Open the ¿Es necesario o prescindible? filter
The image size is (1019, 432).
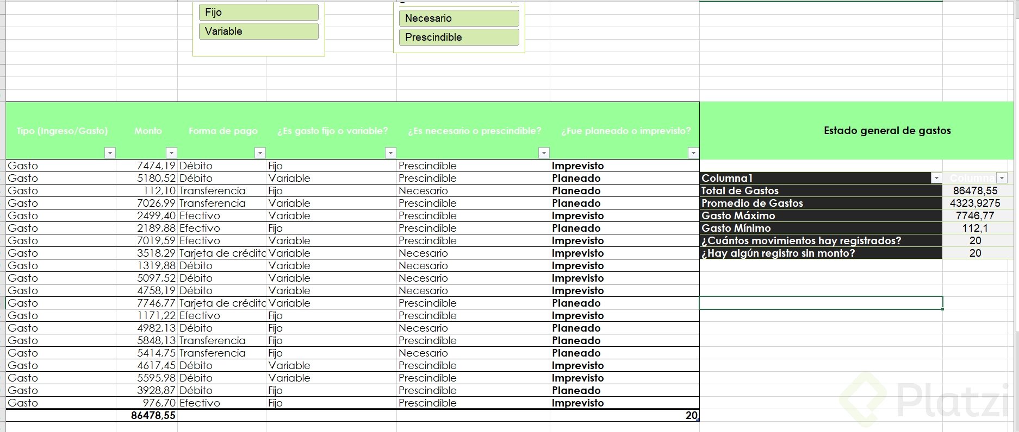(x=544, y=153)
